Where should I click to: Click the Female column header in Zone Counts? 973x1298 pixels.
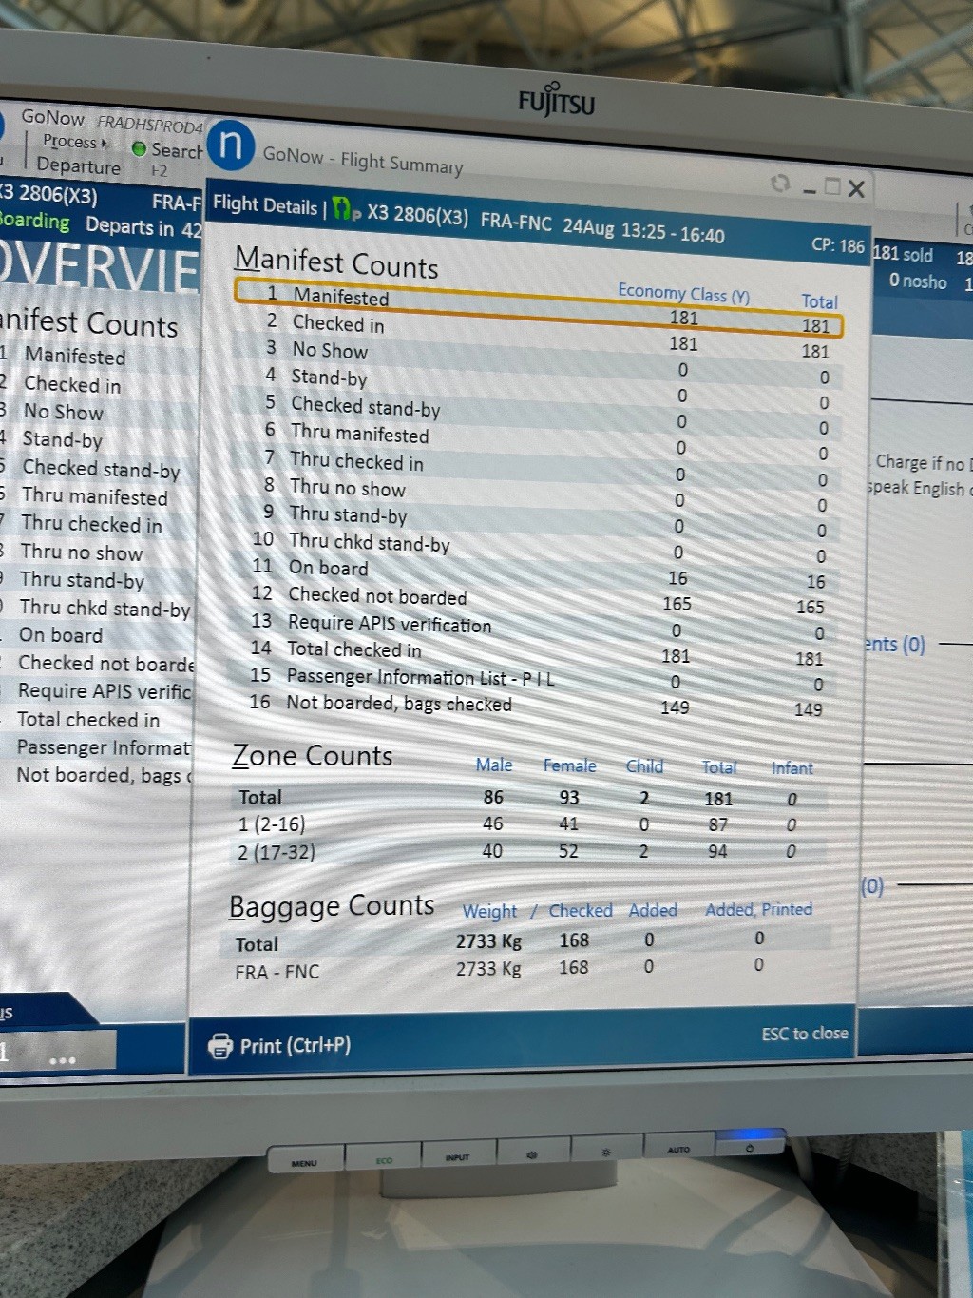569,765
